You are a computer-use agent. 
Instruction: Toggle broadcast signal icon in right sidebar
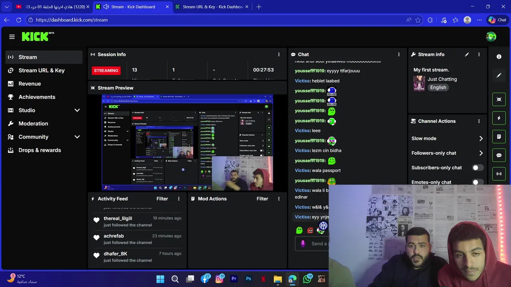(499, 174)
